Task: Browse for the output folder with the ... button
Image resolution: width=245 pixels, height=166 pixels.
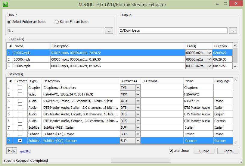Action: click(233, 31)
